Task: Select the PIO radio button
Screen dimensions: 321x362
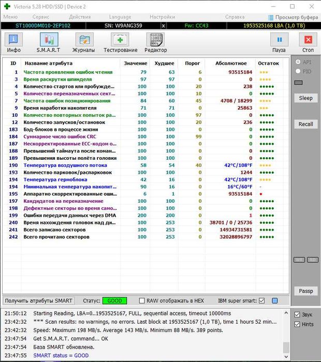Action: [298, 71]
